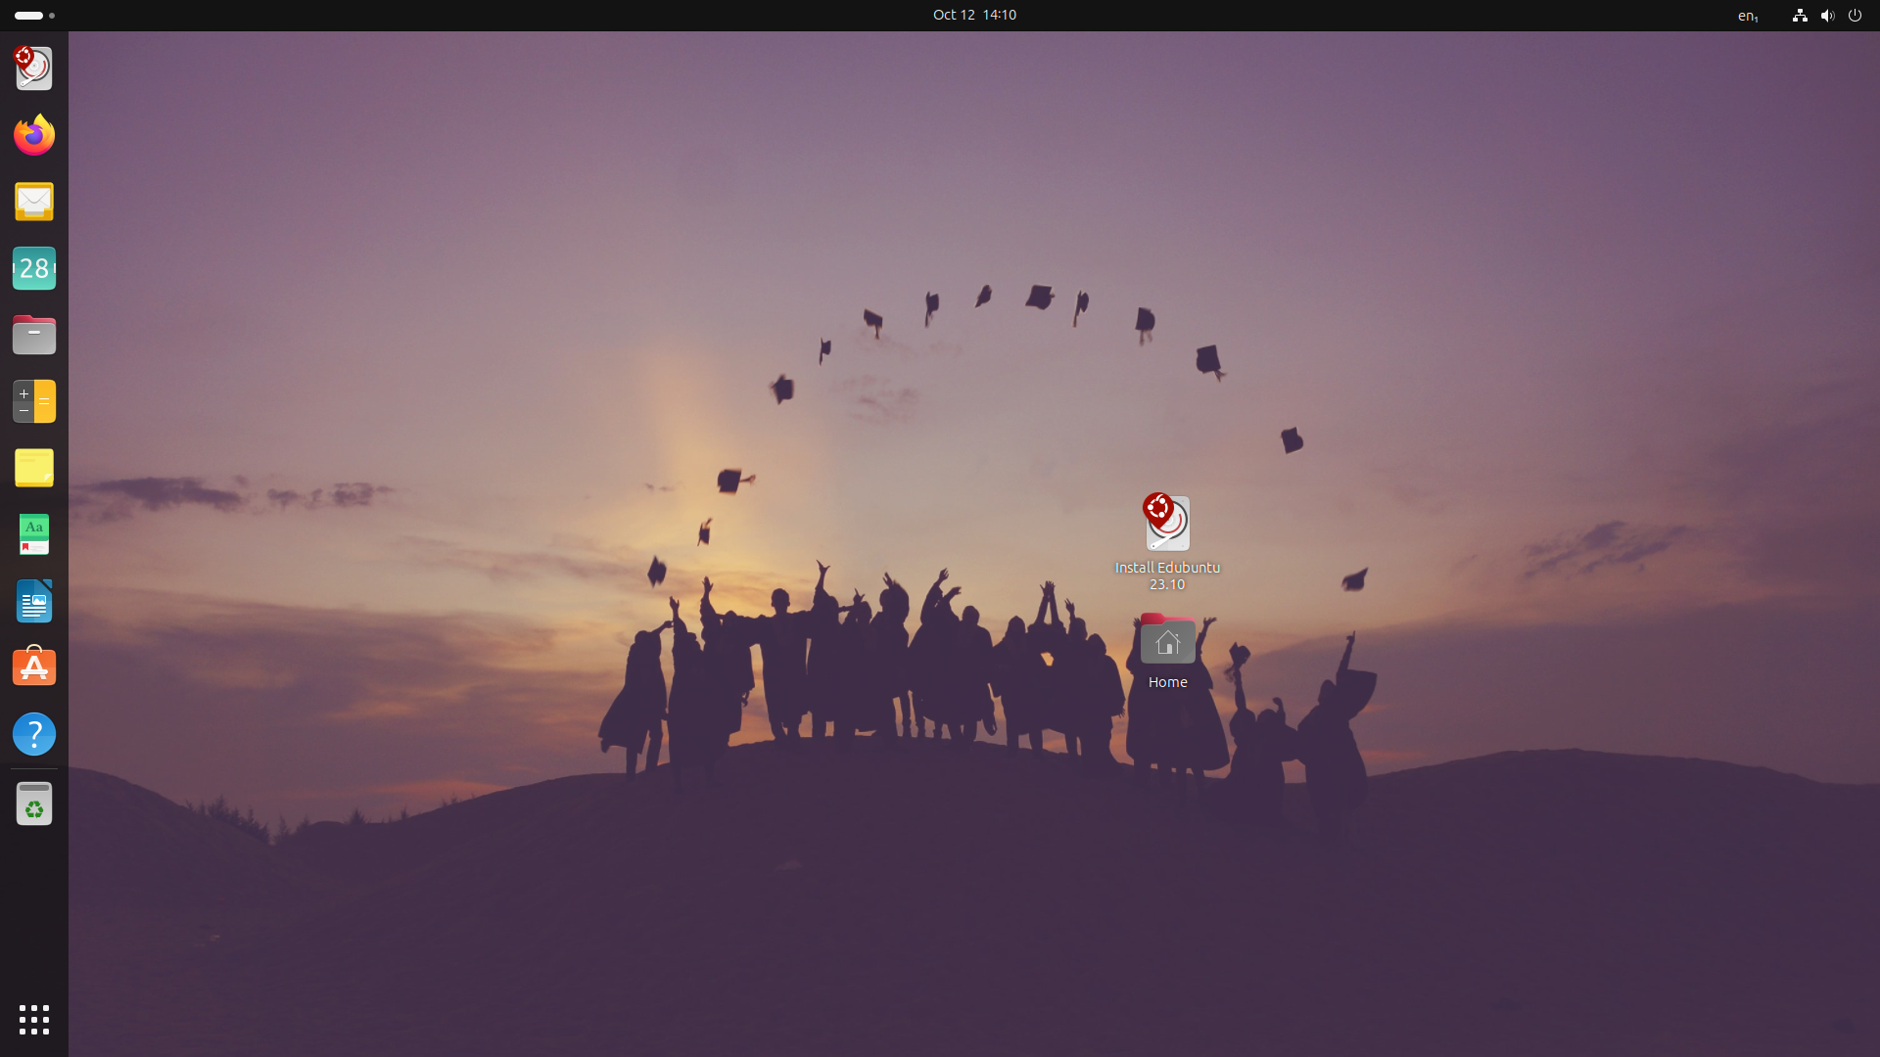Open the date and time menu

point(974,15)
